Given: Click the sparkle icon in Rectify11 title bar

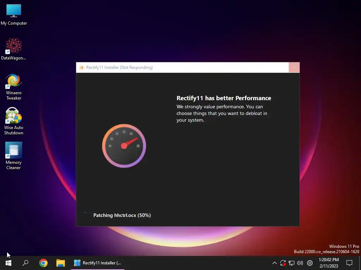Looking at the screenshot, I should (x=81, y=67).
